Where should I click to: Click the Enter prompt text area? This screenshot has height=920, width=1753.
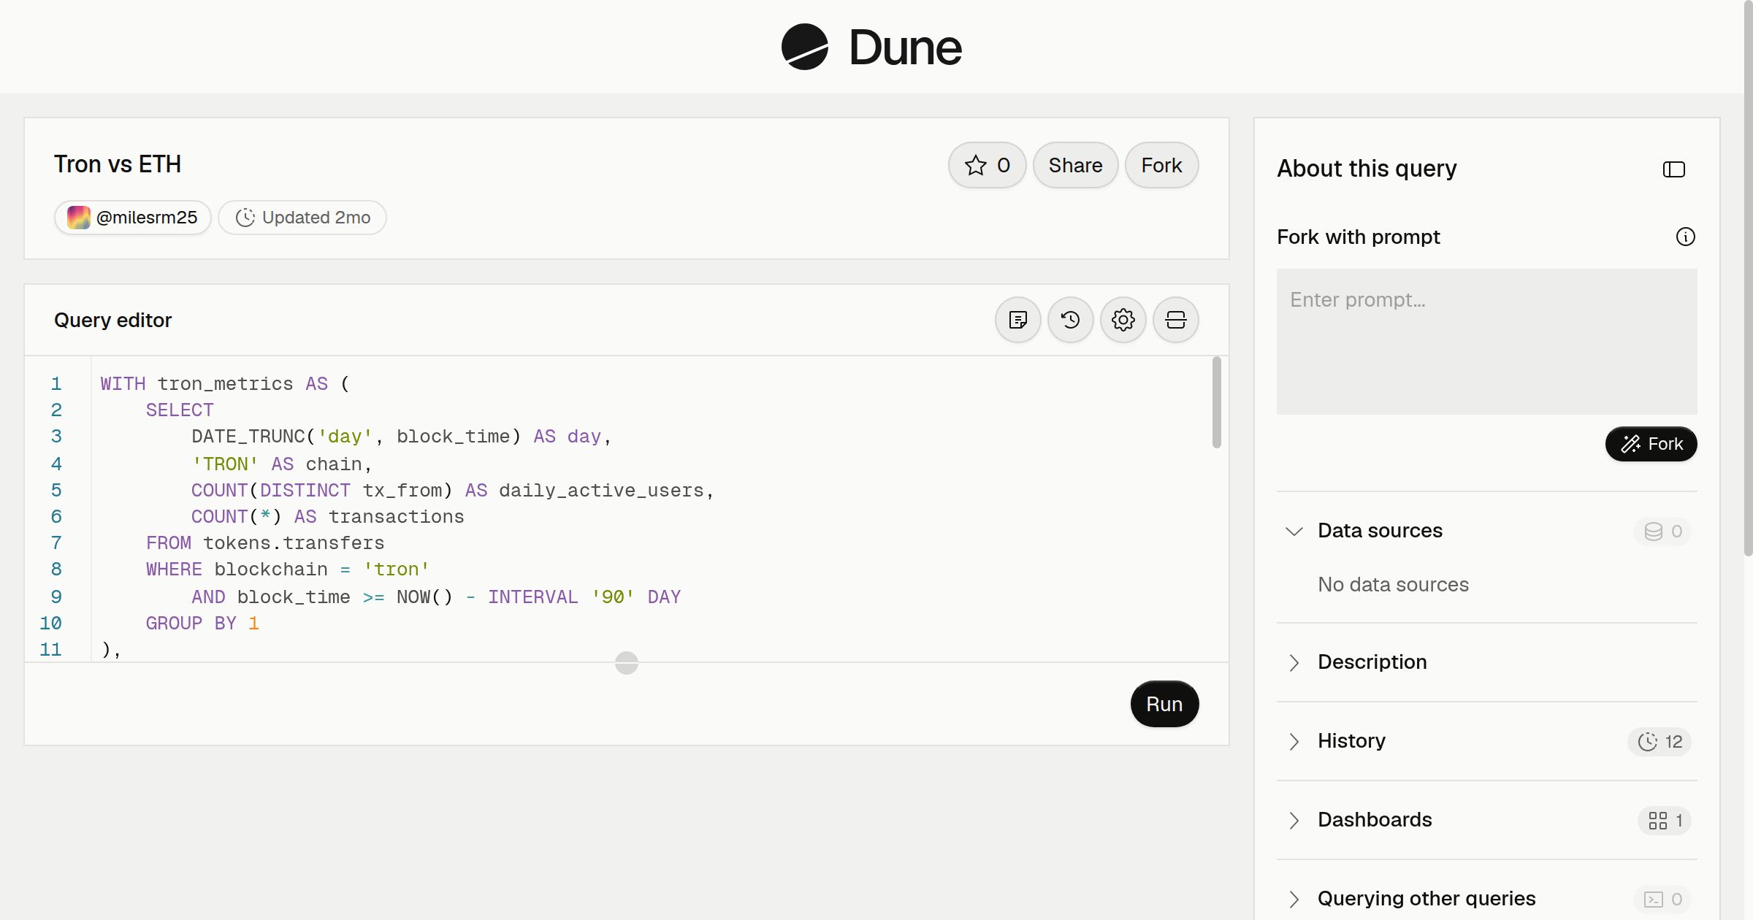(1486, 341)
